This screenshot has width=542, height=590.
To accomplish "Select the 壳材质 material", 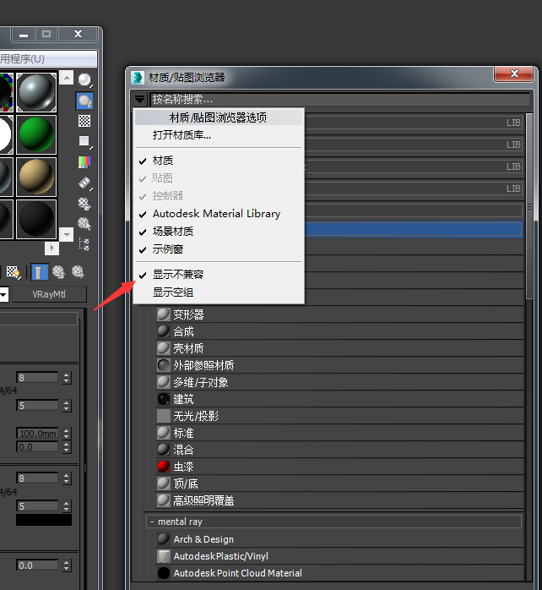I will point(339,348).
